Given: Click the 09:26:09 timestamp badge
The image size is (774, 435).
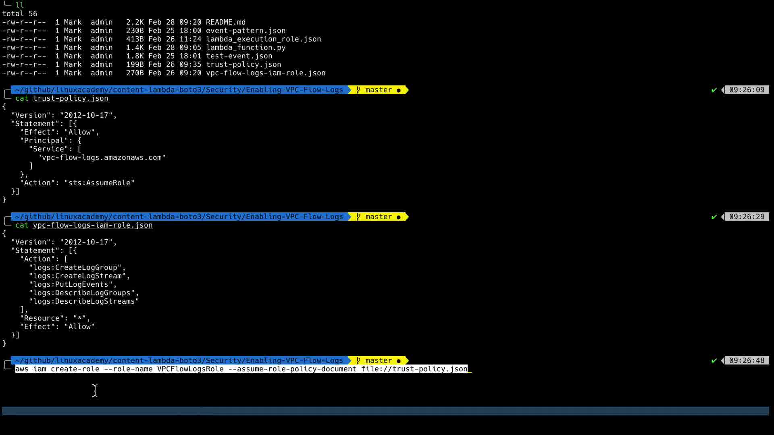Looking at the screenshot, I should (x=746, y=90).
